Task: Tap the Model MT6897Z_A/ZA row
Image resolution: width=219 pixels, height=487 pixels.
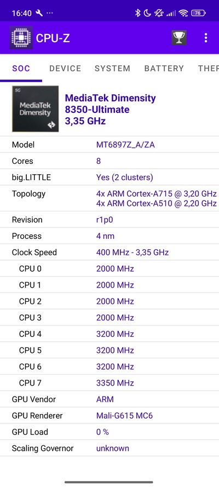Action: pos(109,145)
